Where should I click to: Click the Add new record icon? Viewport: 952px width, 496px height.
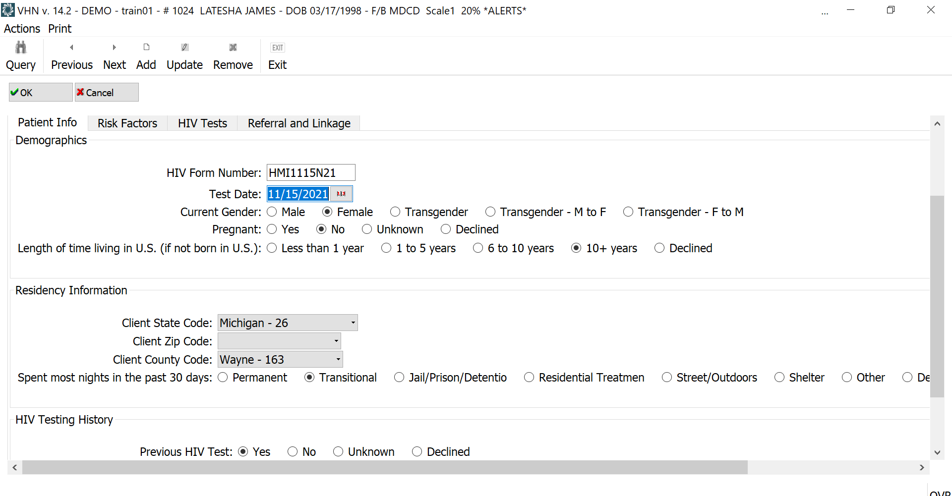point(146,47)
